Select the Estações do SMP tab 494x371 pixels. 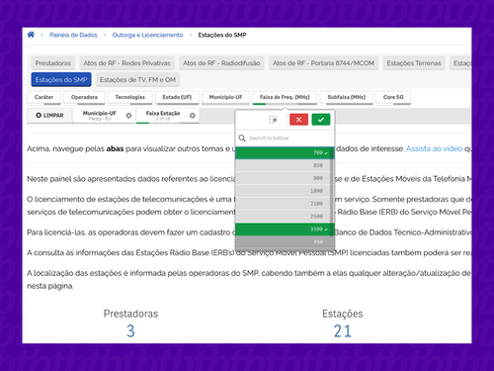(x=61, y=80)
